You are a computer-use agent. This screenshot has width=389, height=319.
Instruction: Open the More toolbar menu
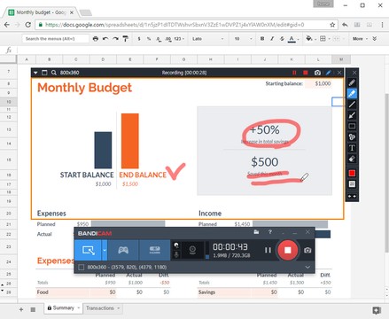[360, 39]
